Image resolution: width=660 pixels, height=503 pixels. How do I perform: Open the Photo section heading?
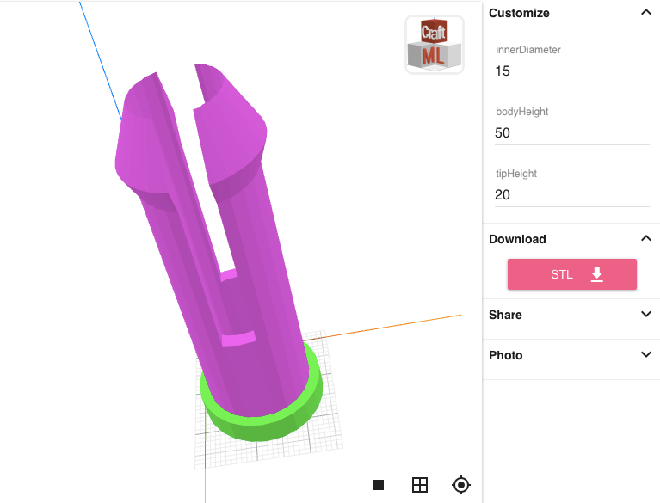[505, 355]
